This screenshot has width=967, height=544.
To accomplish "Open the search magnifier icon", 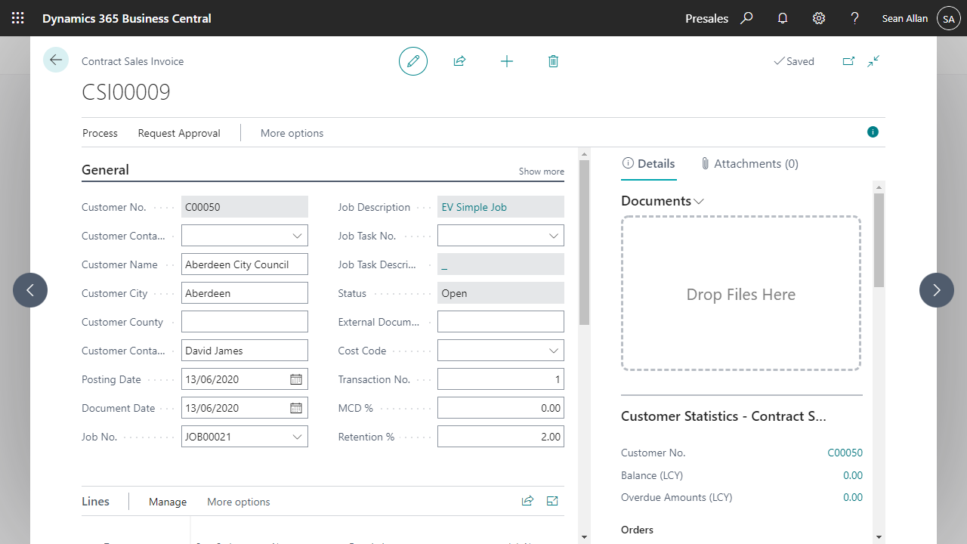I will (x=746, y=18).
